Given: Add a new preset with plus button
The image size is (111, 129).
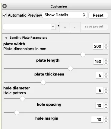Looking at the screenshot, I should point(65,27).
